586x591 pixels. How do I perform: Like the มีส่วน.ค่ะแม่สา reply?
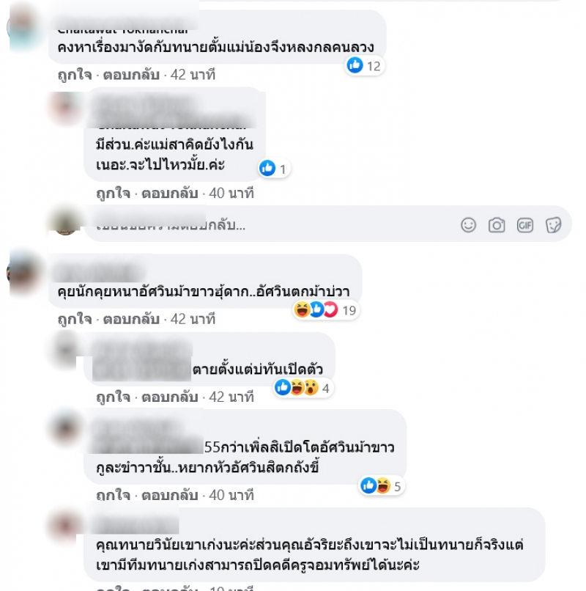coord(113,193)
